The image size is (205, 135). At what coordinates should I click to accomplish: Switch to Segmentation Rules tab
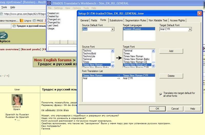[x=136, y=20]
